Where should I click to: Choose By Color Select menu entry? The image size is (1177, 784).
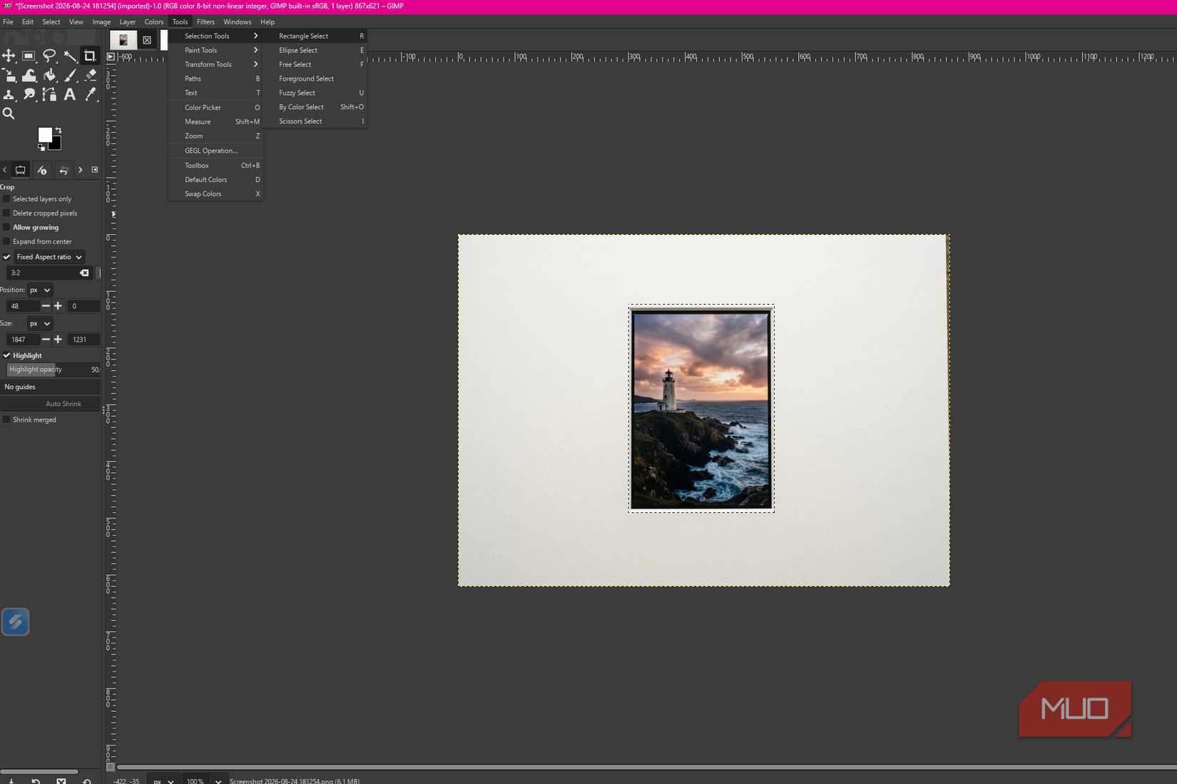(315, 107)
